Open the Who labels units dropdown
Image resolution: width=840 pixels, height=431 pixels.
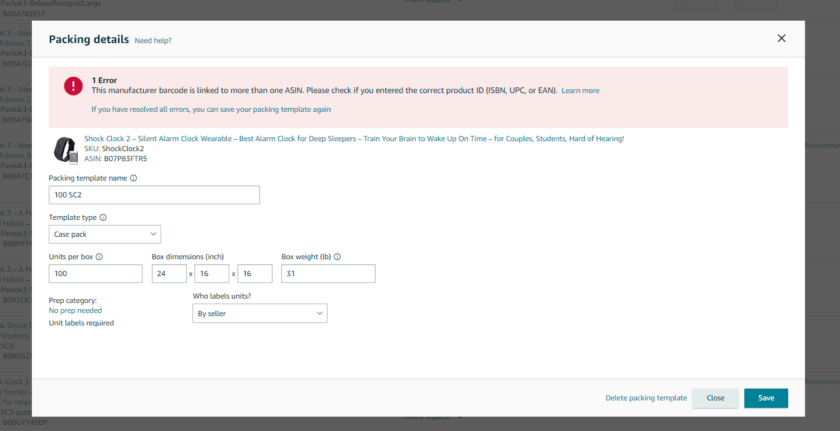(x=260, y=314)
